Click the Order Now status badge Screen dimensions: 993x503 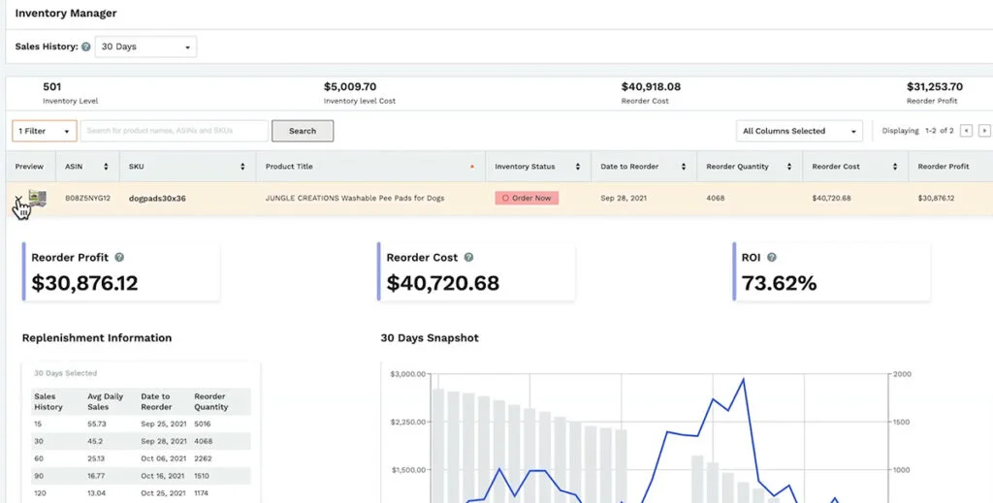click(x=527, y=198)
